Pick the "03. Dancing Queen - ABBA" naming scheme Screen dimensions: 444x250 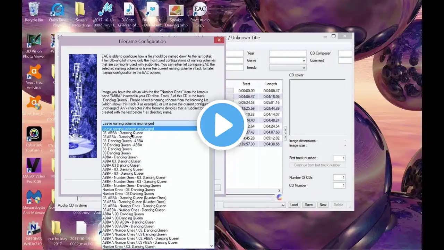[123, 141]
